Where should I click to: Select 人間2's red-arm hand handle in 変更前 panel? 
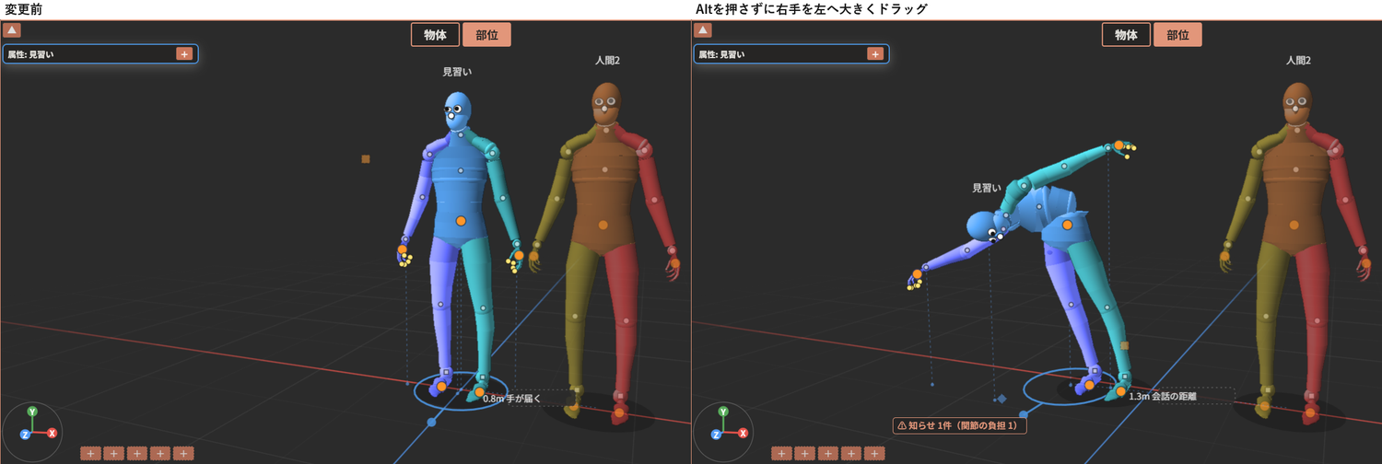tap(674, 263)
